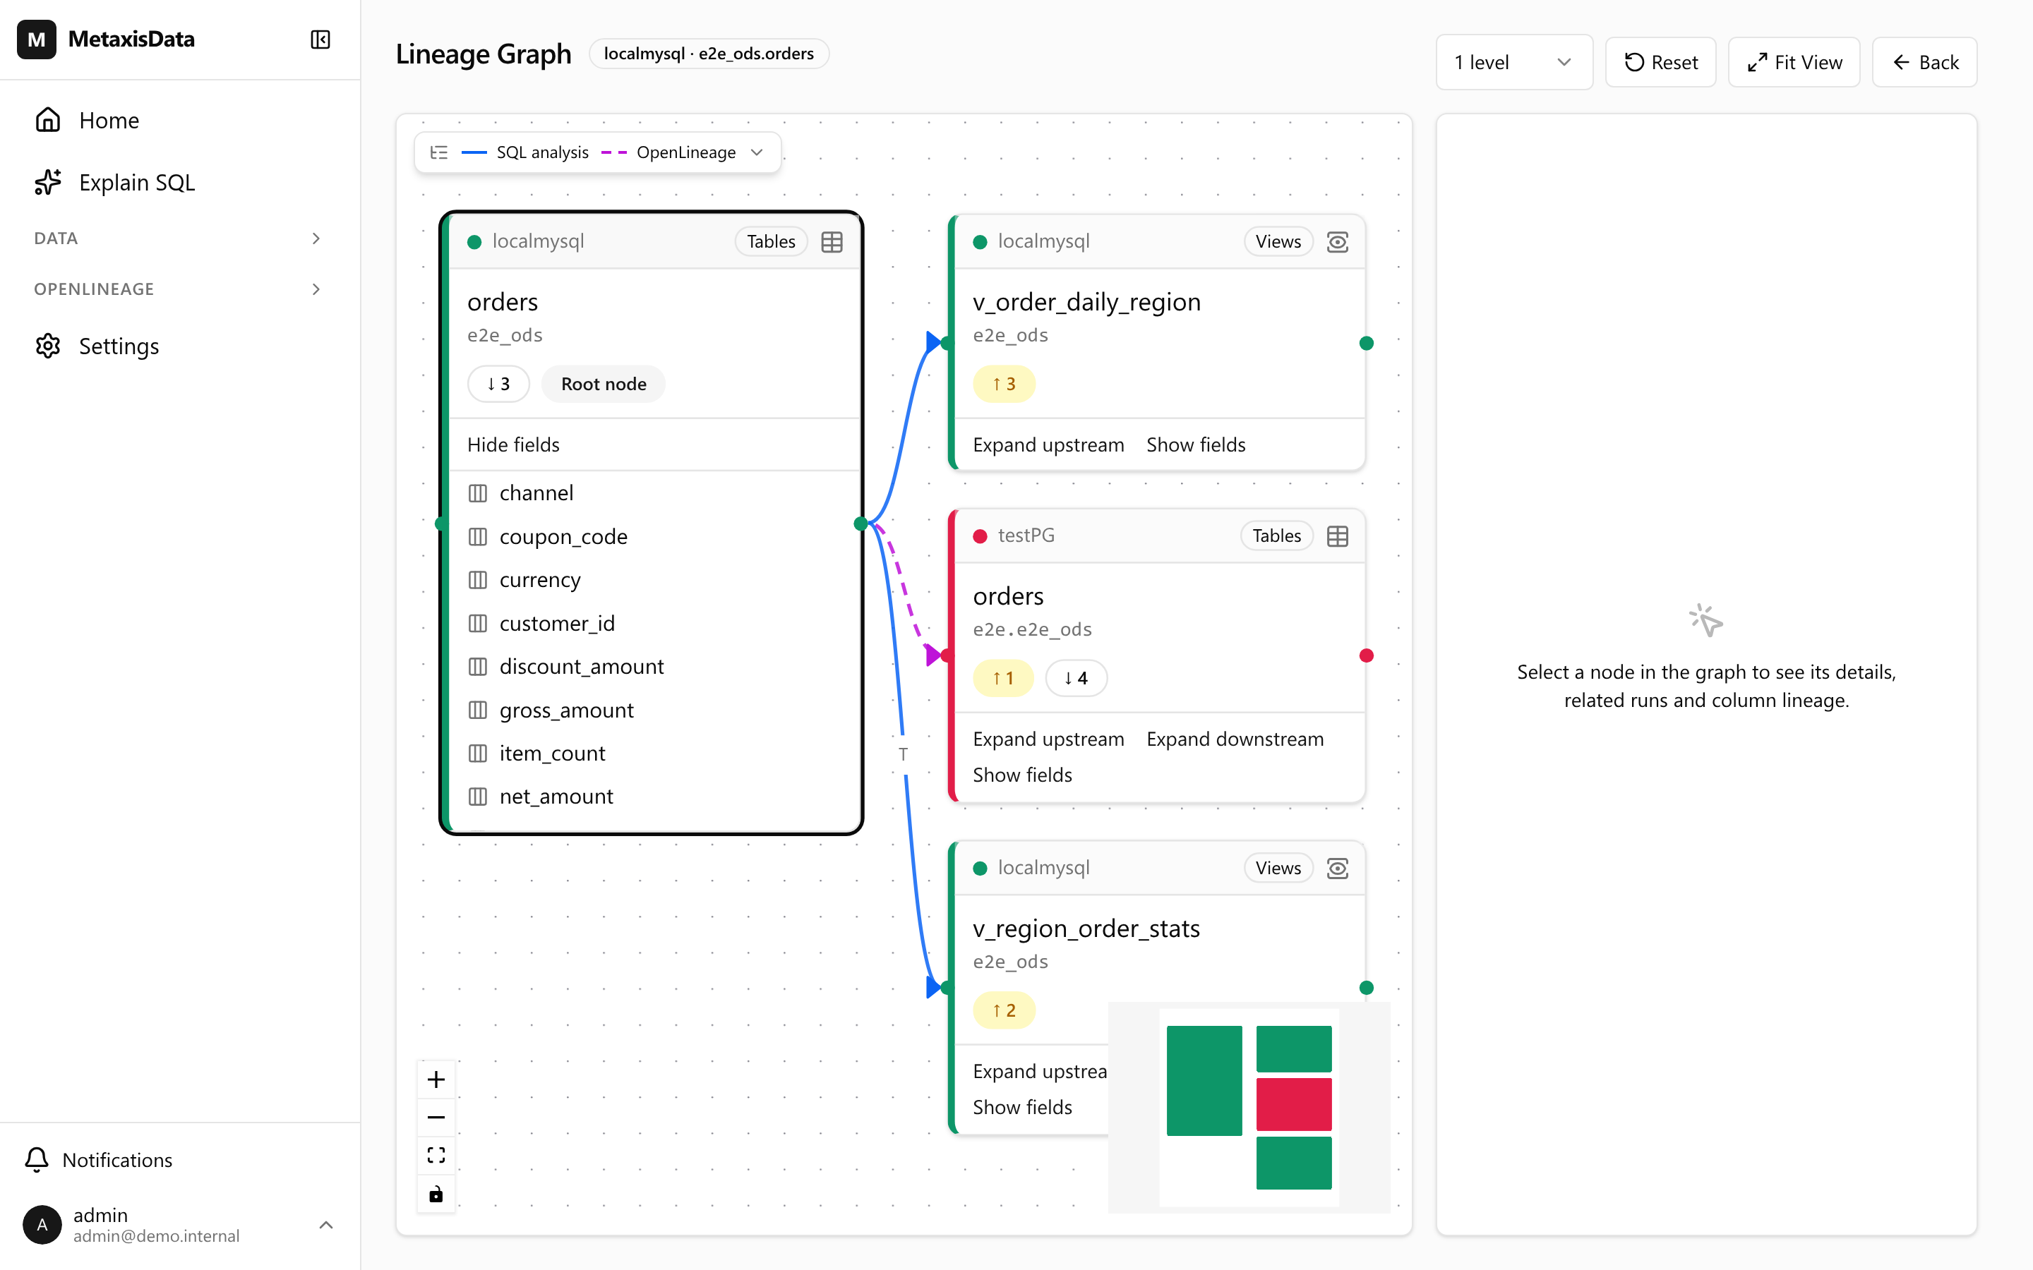Click the MetaxisData logo icon

coord(37,40)
